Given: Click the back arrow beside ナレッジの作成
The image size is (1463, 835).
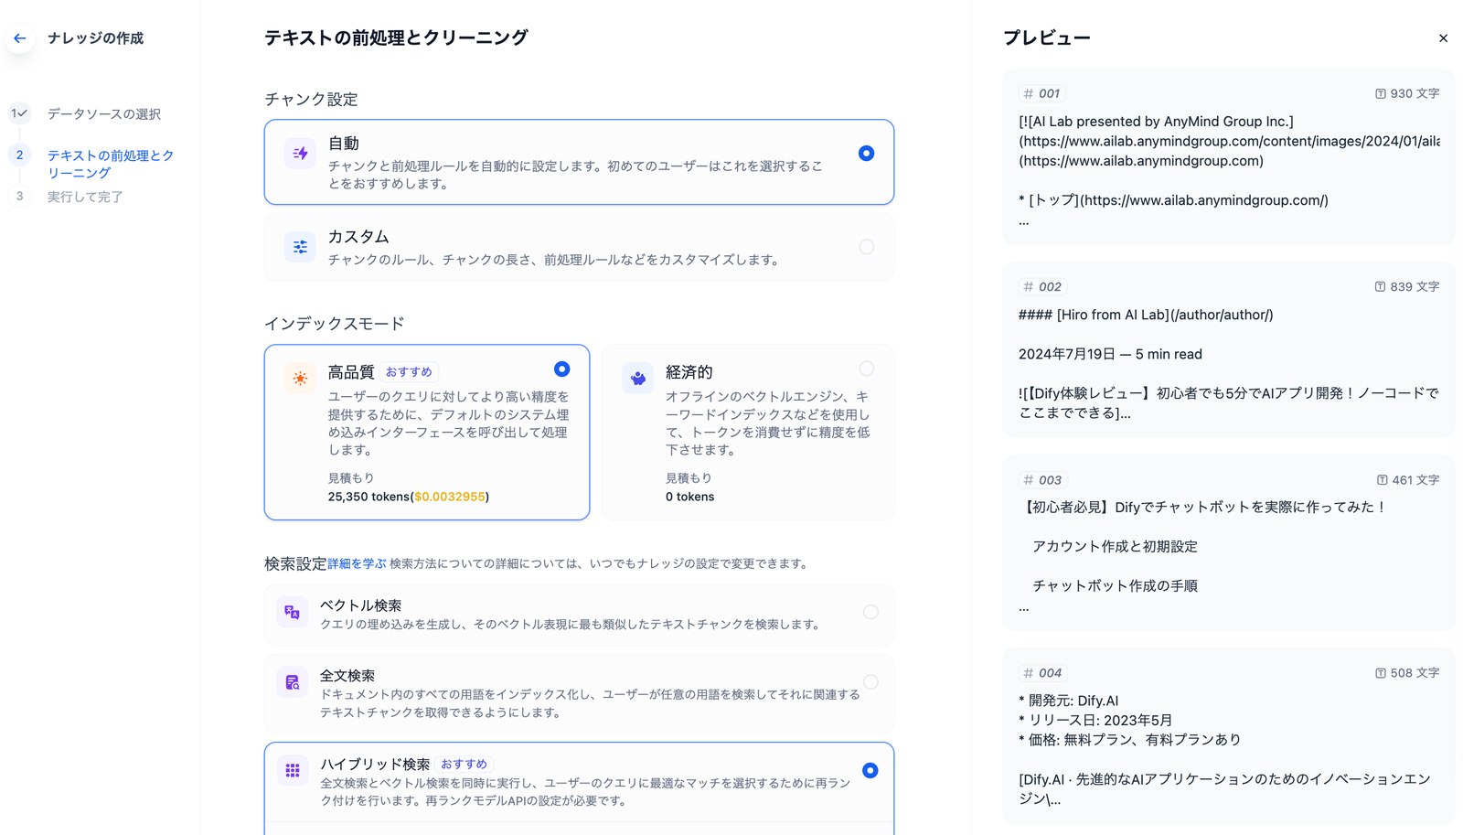Looking at the screenshot, I should coord(19,37).
